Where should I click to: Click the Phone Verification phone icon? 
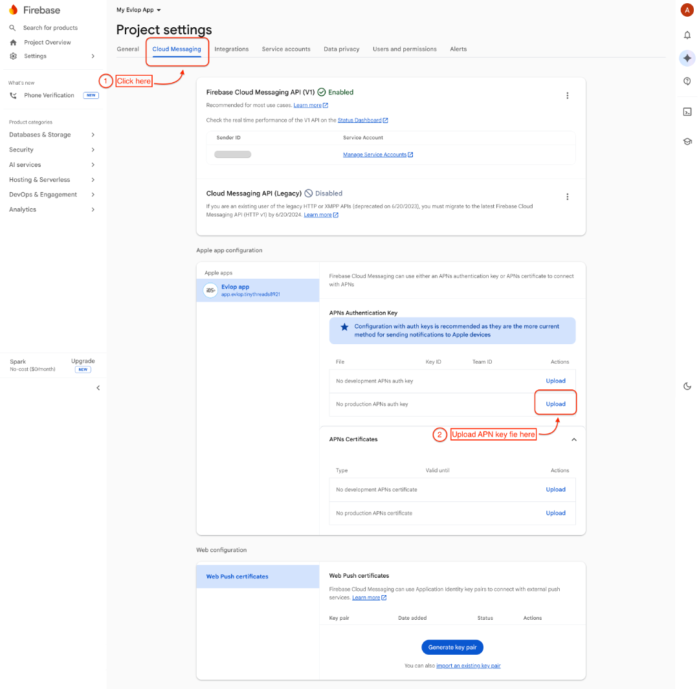14,95
